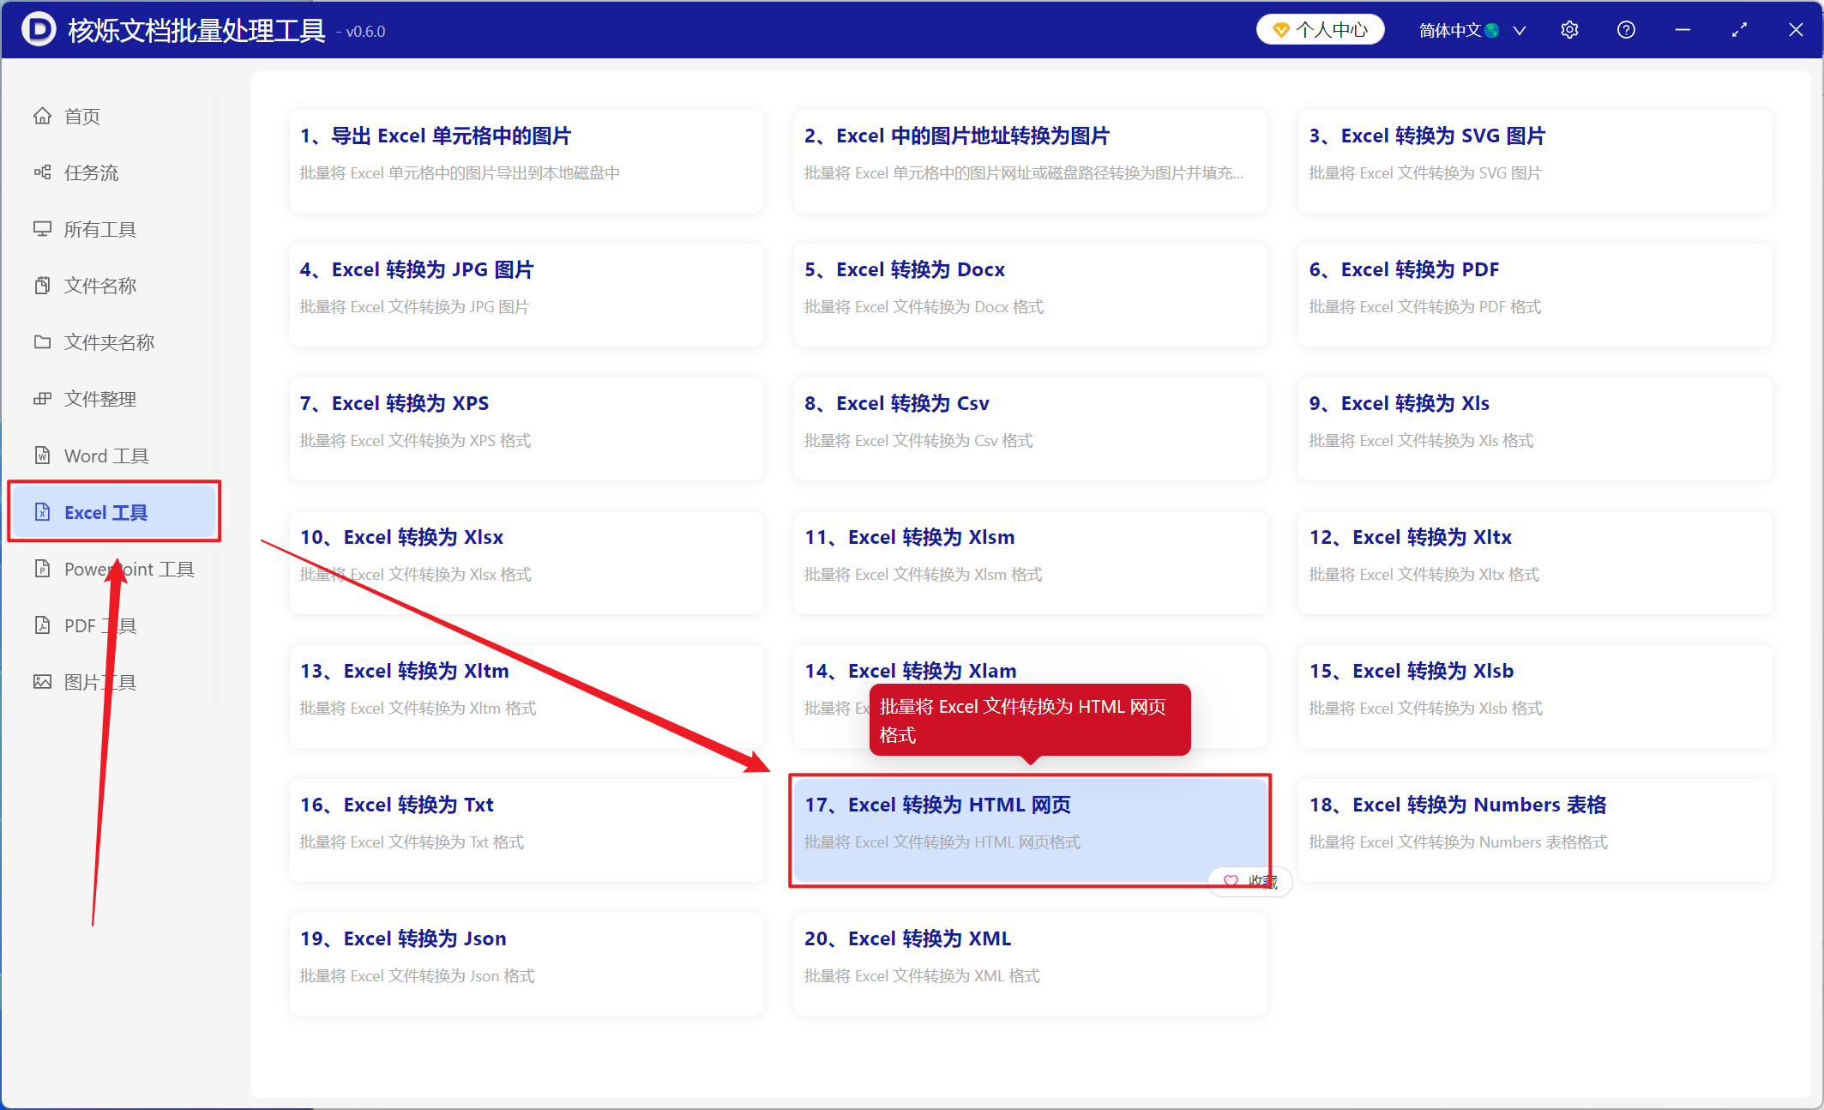This screenshot has width=1824, height=1110.
Task: Click the 所有工具 monitor icon
Action: (x=42, y=229)
